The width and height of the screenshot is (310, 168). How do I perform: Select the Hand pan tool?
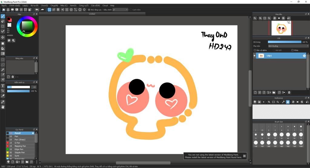(x=3, y=107)
